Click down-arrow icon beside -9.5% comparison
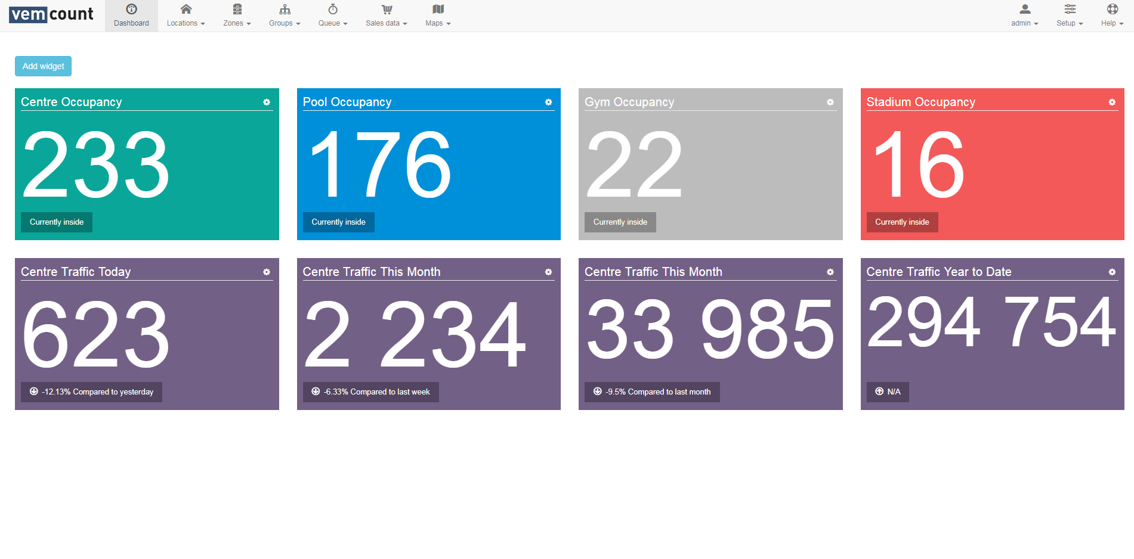Viewport: 1134px width, 559px height. (x=597, y=392)
